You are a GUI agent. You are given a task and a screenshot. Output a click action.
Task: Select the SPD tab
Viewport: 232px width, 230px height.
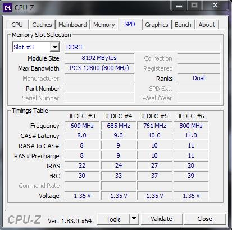pyautogui.click(x=130, y=24)
